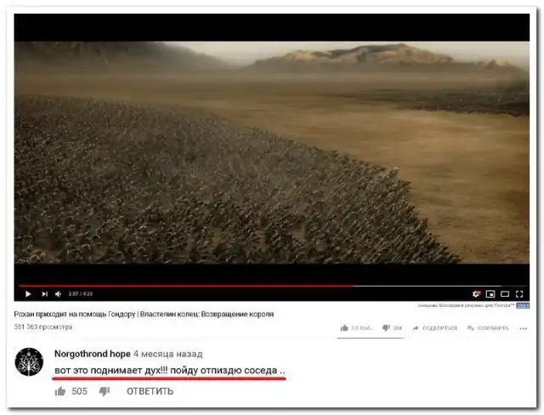This screenshot has height=415, width=544.
Task: Enter fullscreen mode
Action: pos(519,294)
